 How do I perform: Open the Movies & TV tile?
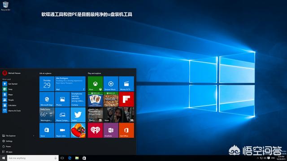click(126, 84)
